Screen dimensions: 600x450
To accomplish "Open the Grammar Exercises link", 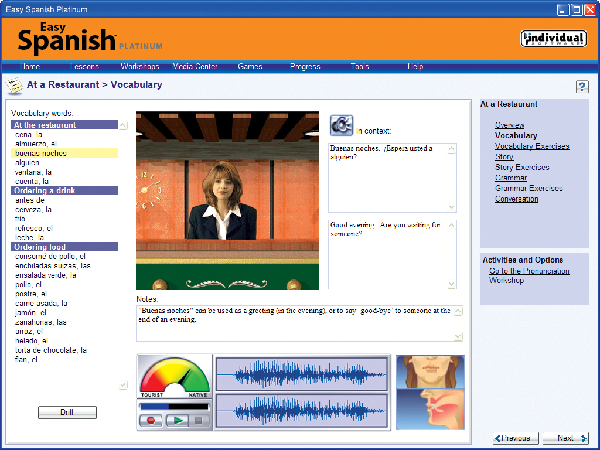I will click(x=529, y=188).
